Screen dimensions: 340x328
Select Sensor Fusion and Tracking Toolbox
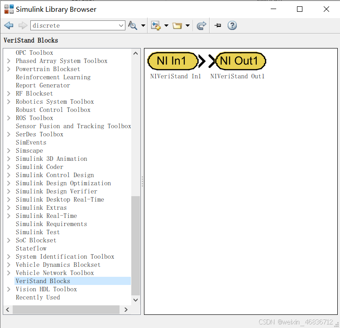click(x=73, y=126)
